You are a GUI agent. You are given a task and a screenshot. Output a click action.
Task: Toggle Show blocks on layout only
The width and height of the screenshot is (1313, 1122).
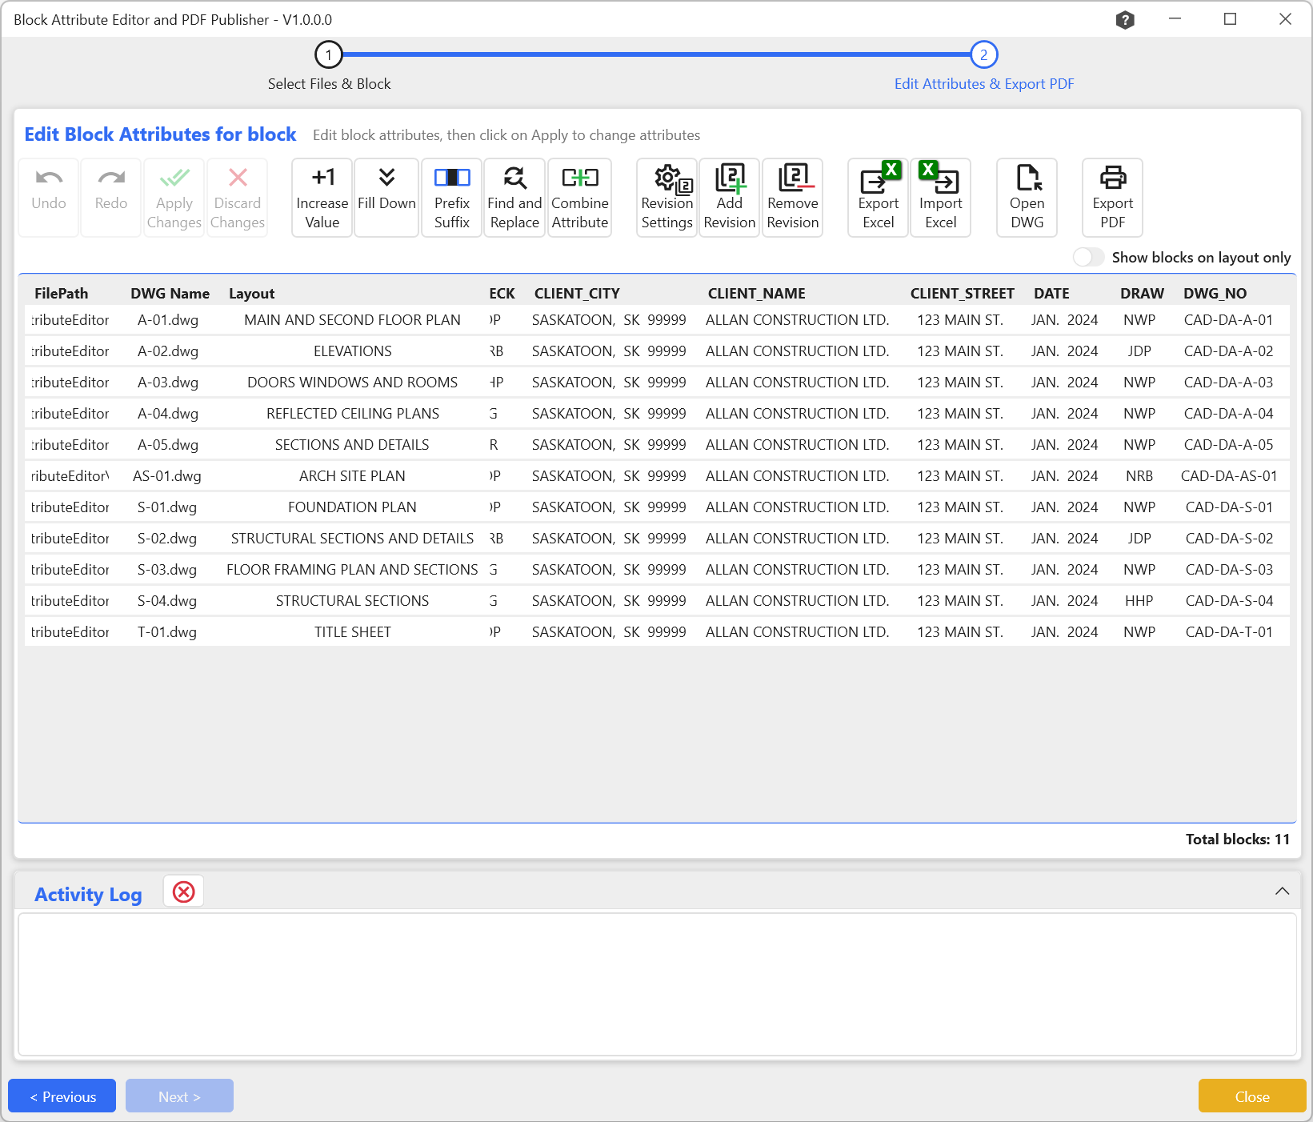(1089, 257)
